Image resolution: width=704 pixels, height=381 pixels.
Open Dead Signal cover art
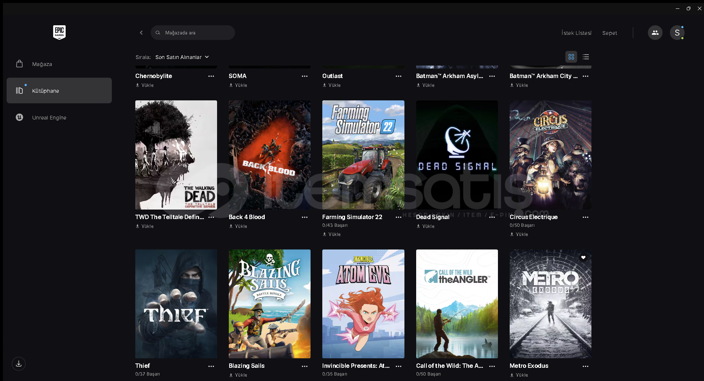point(457,155)
